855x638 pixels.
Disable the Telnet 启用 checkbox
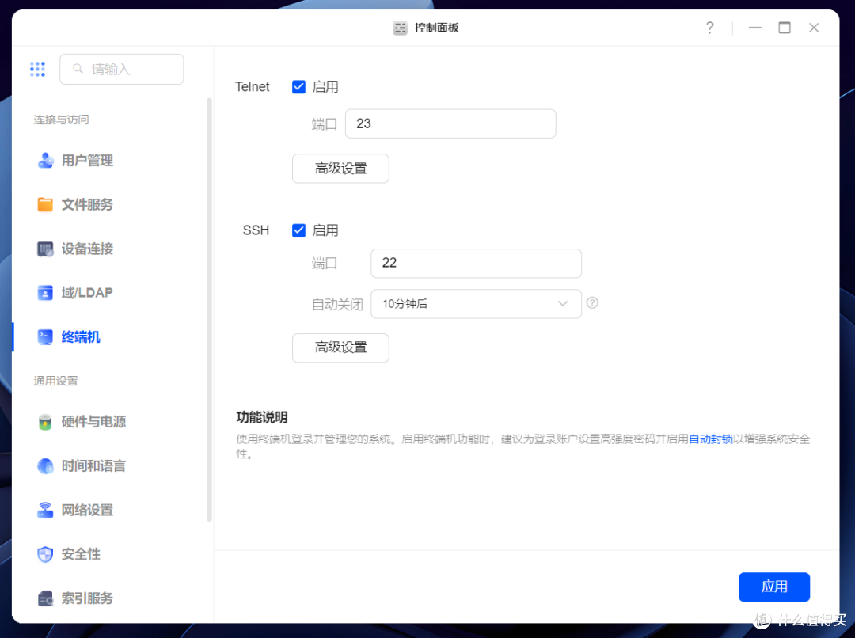coord(298,87)
